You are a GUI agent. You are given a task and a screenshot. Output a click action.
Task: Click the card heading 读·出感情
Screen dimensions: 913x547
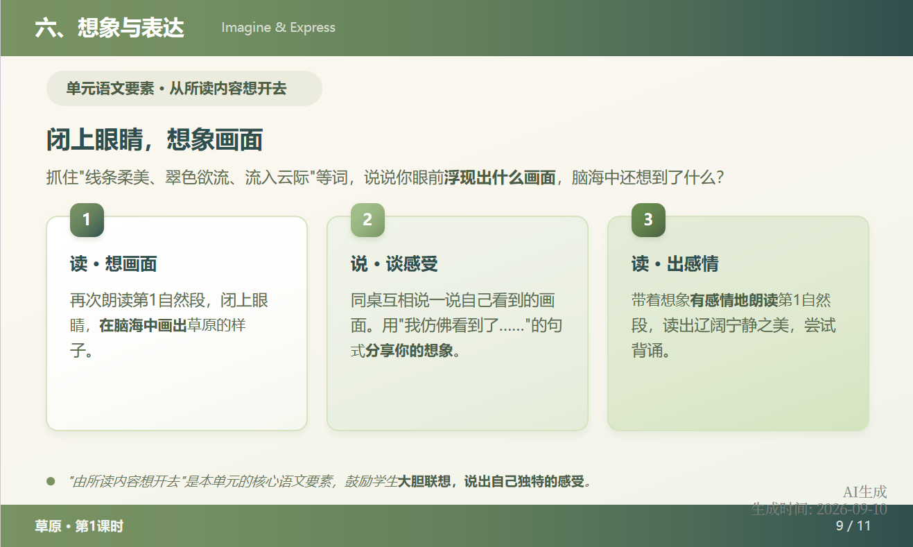675,264
